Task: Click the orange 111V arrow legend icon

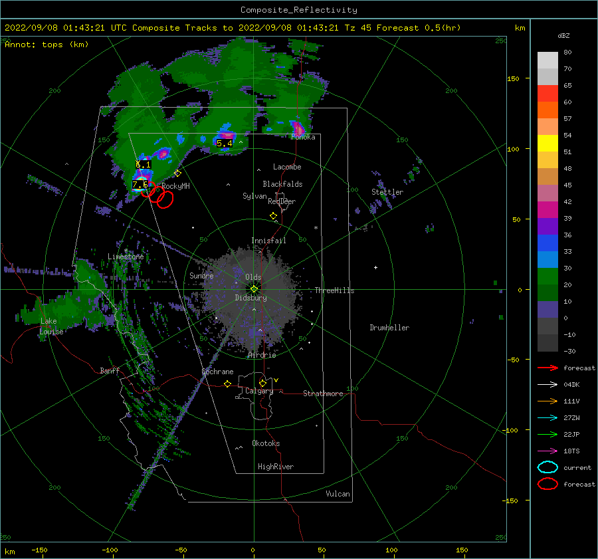Action: [x=548, y=401]
